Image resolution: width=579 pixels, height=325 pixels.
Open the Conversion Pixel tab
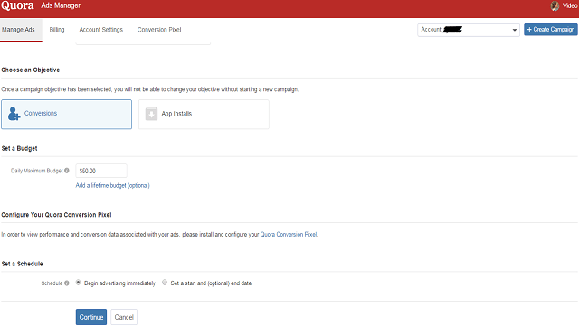(159, 30)
